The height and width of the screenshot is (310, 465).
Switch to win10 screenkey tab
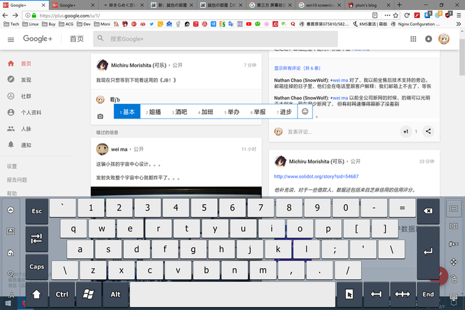[x=320, y=5]
